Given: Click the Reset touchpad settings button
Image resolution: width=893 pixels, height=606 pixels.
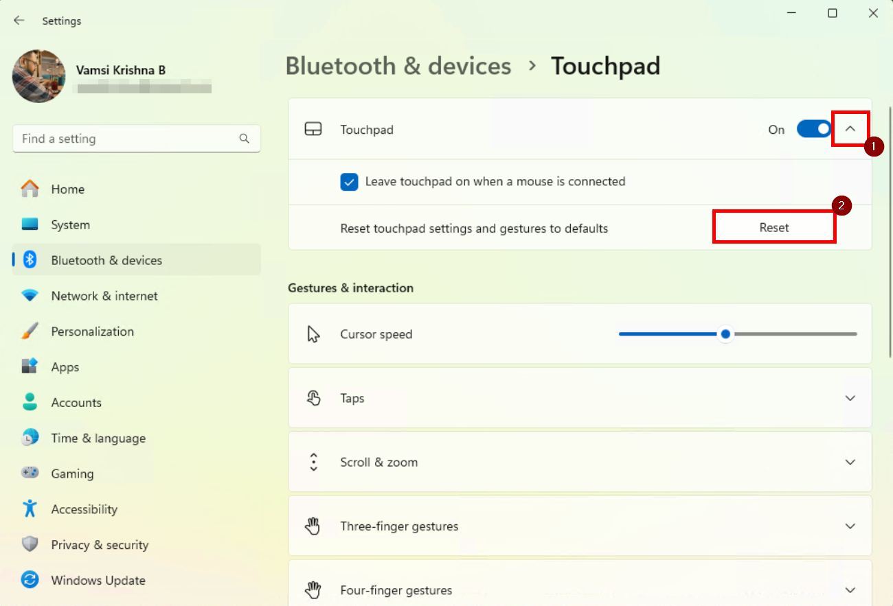Looking at the screenshot, I should (774, 227).
